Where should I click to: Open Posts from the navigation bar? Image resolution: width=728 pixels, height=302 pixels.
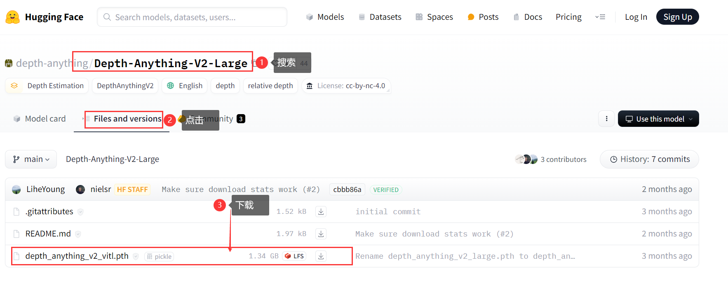(483, 17)
